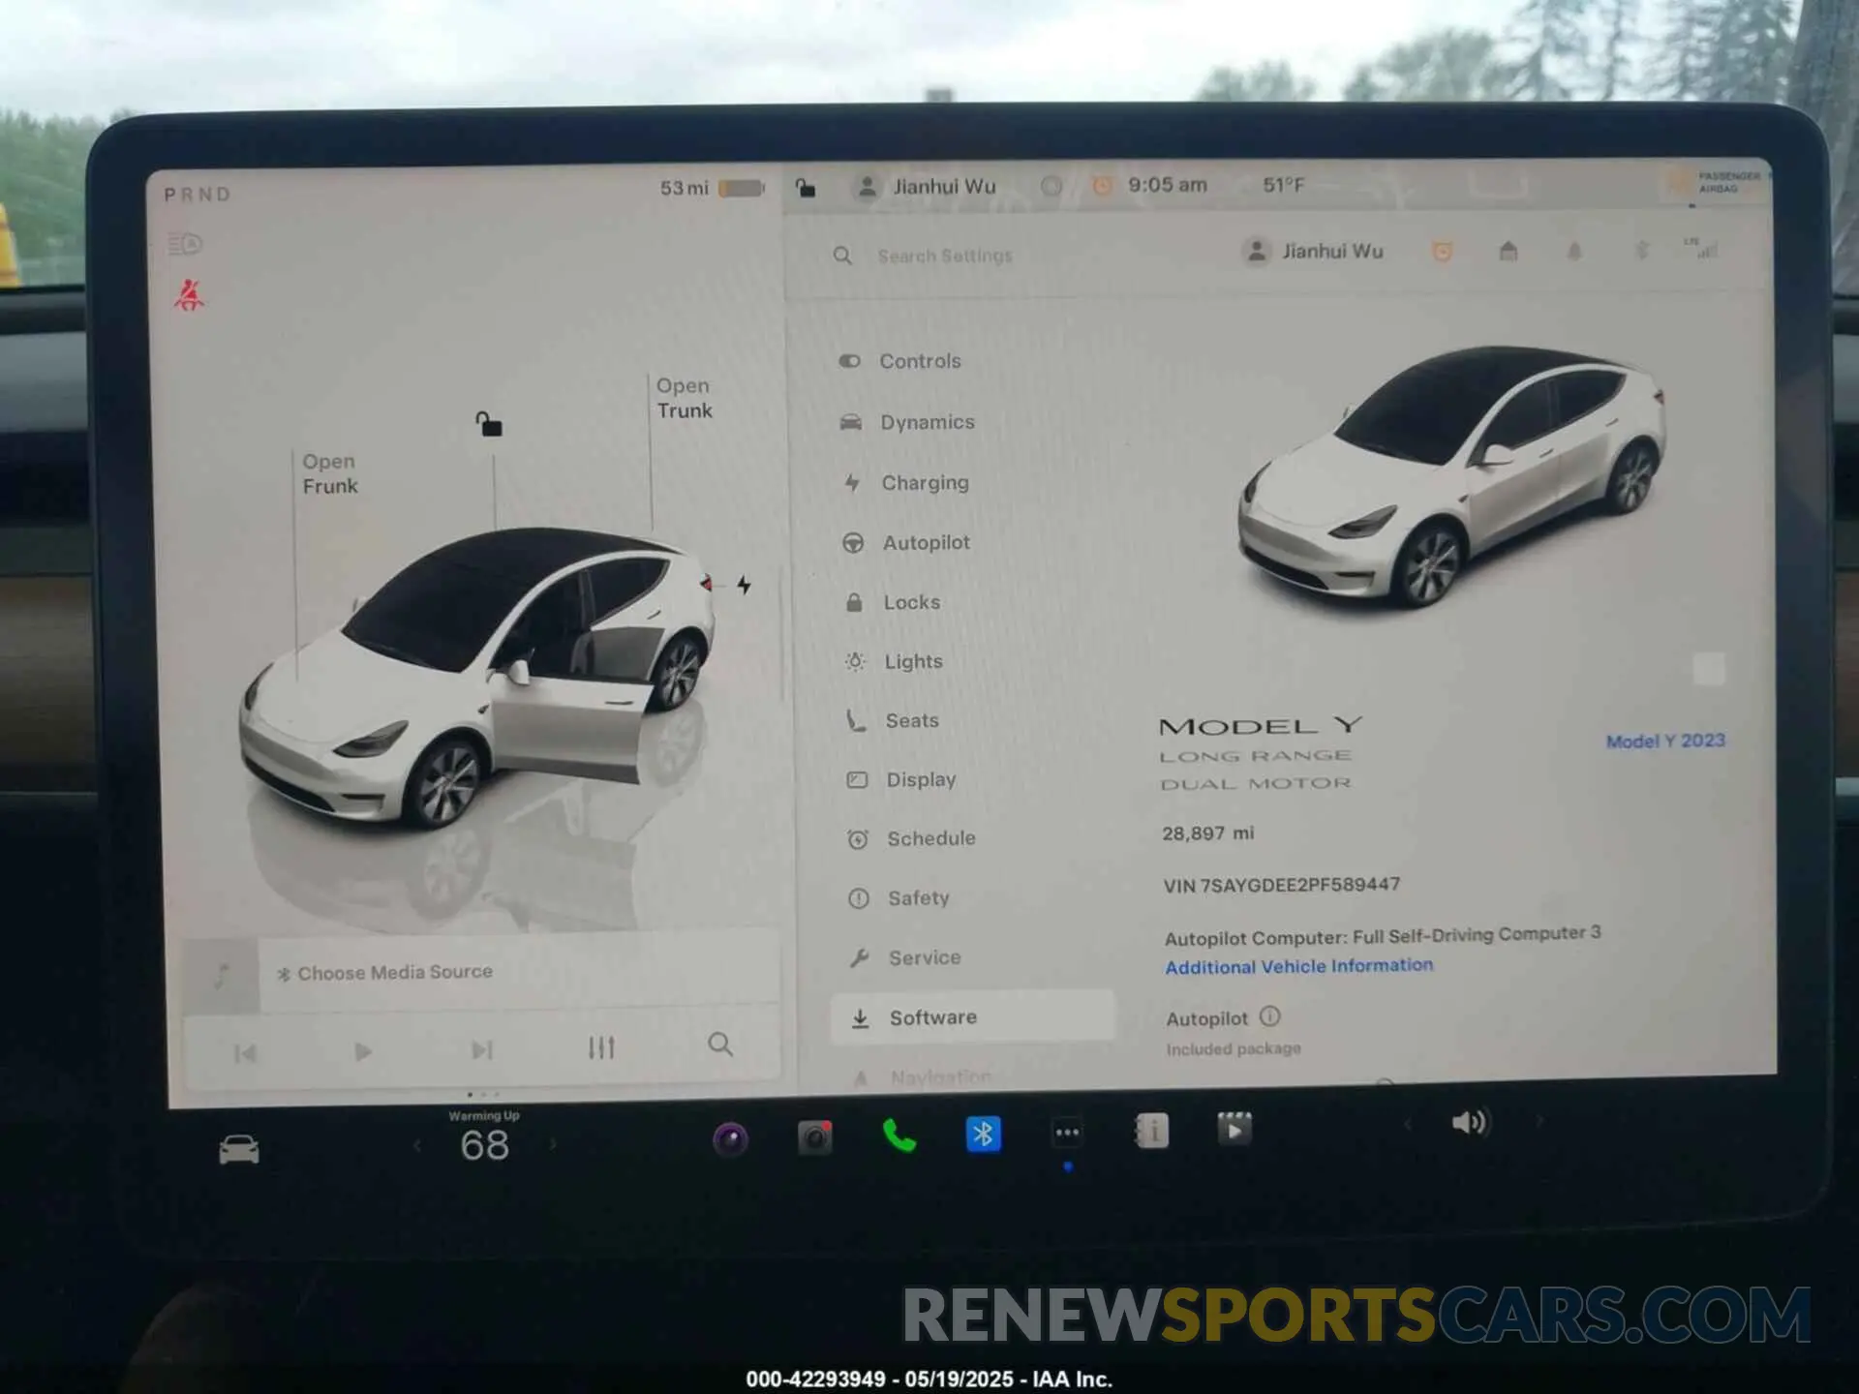Click the Model Y 2023 link
The width and height of the screenshot is (1859, 1394).
pyautogui.click(x=1665, y=741)
